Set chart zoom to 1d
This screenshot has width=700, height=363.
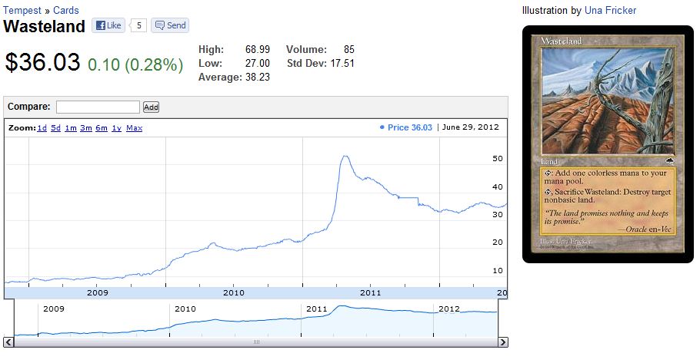click(42, 128)
